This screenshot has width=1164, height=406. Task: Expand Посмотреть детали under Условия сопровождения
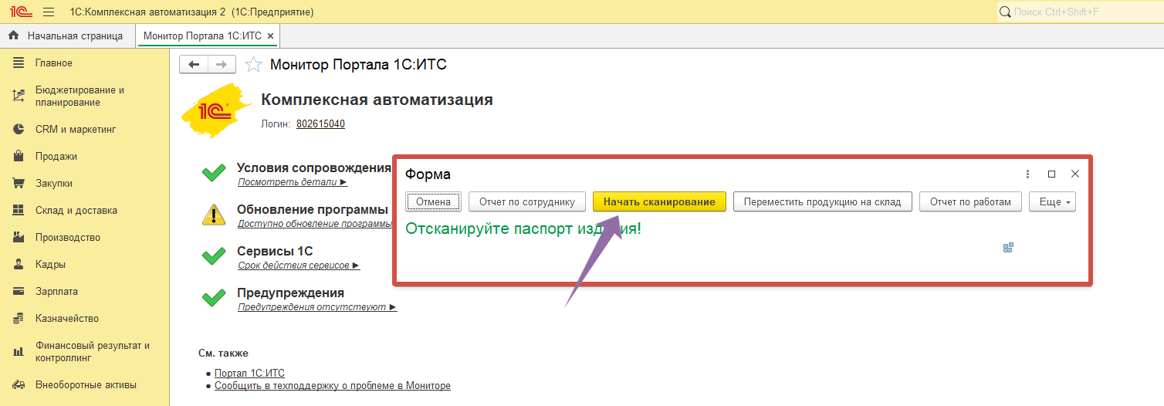pos(293,183)
